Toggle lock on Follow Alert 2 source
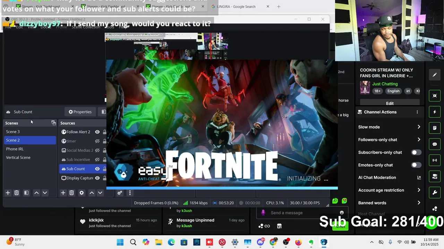 coord(104,132)
